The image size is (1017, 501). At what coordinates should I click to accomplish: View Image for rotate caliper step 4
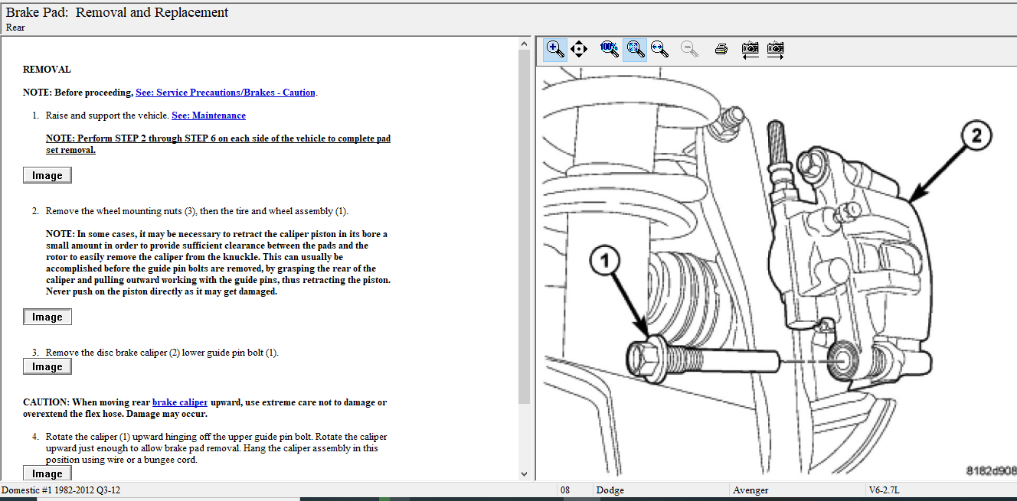coord(47,473)
